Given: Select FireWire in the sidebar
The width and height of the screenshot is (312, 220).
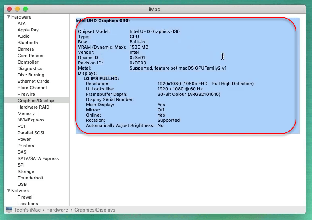Looking at the screenshot, I should (26, 94).
